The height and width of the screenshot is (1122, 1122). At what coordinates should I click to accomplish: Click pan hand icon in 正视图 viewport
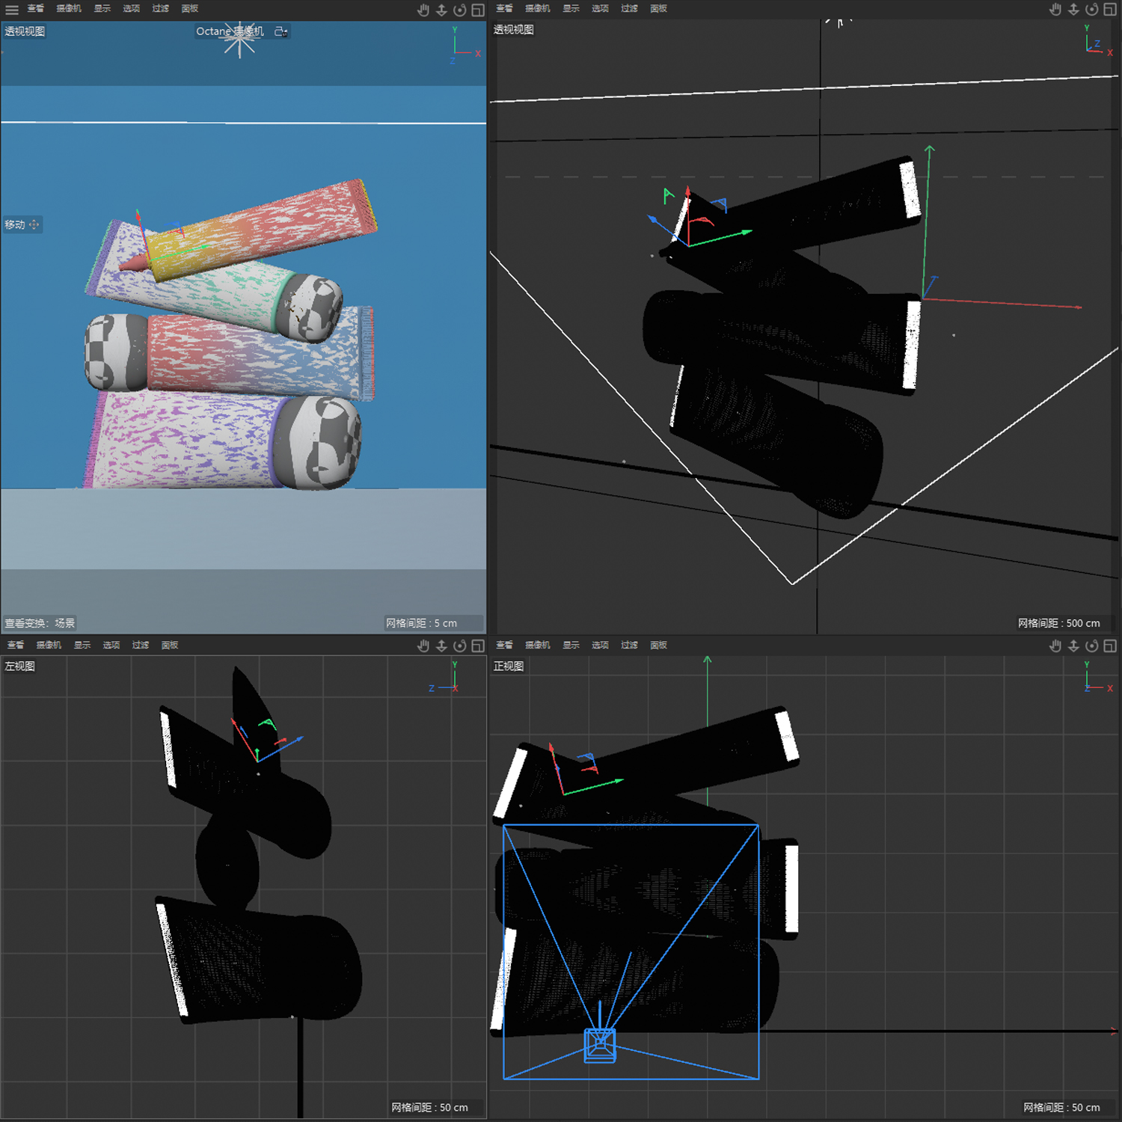(1055, 646)
